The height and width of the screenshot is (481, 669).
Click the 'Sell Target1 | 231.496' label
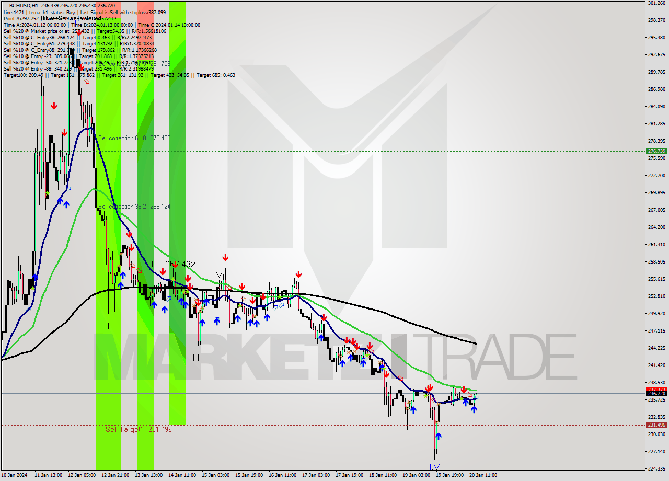(139, 429)
